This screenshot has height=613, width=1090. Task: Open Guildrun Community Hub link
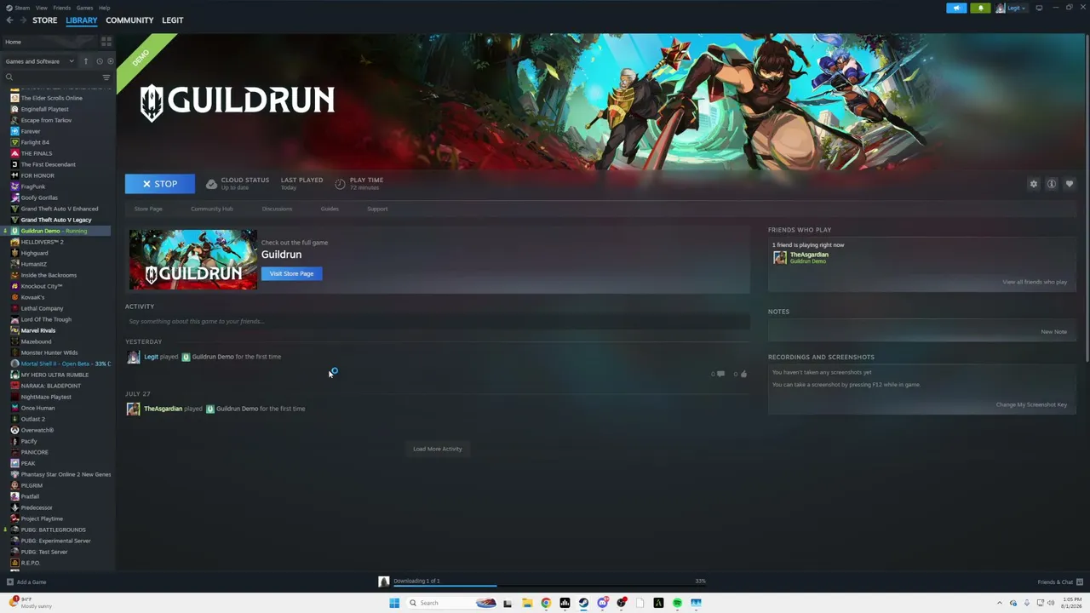[x=212, y=209]
